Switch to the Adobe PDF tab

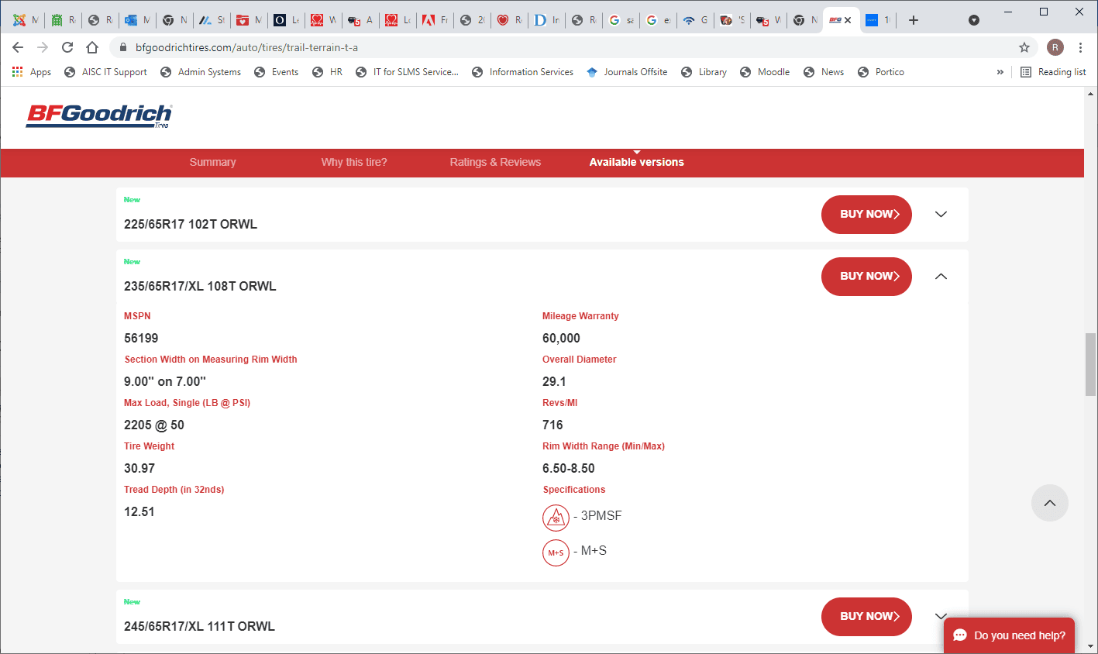point(435,20)
